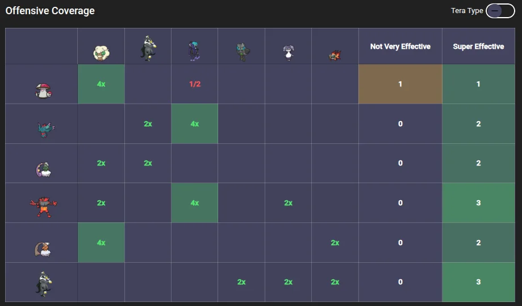
Task: Click the Incineroar row sprite
Action: point(44,206)
